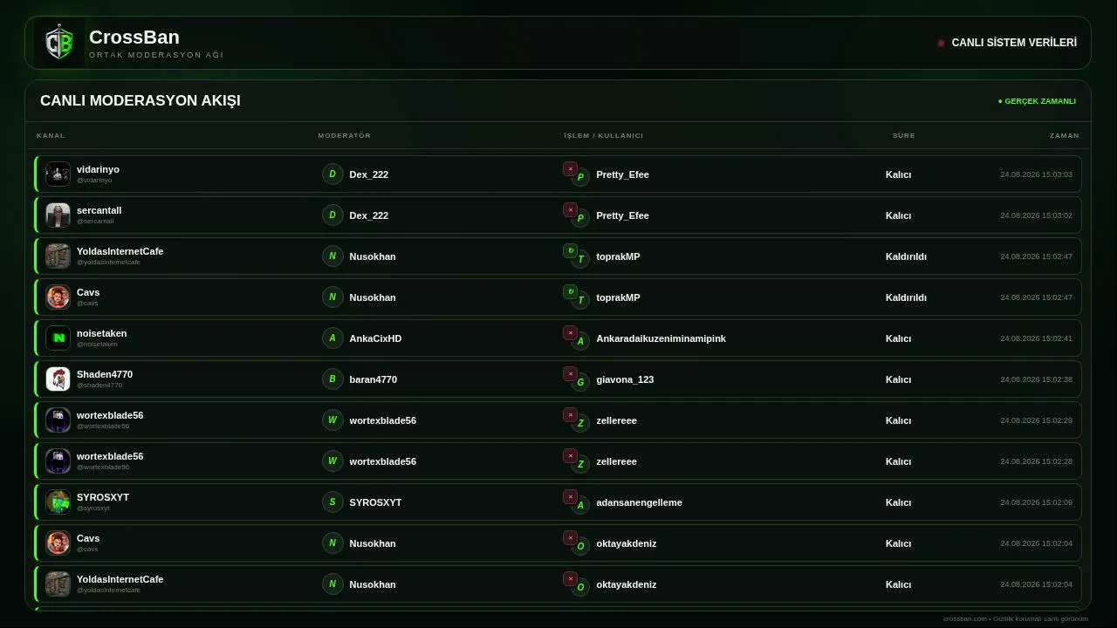Click the SYROSXYT channel avatar
This screenshot has height=628, width=1117.
tap(58, 502)
